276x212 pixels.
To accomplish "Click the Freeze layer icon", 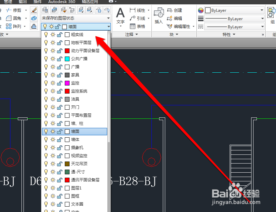I will tap(99, 10).
